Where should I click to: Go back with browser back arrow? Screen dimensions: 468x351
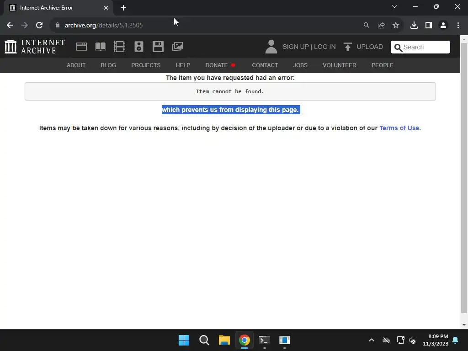[x=10, y=25]
